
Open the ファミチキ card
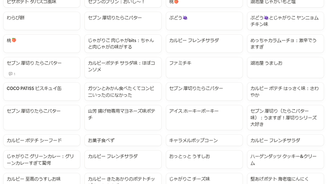(204, 68)
